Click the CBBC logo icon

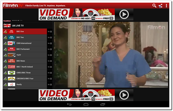pos(11,73)
